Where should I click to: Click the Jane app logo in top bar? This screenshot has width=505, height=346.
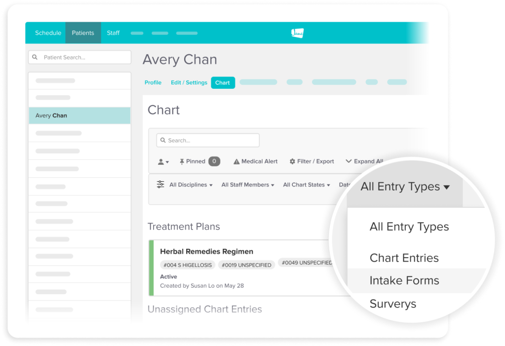click(297, 33)
